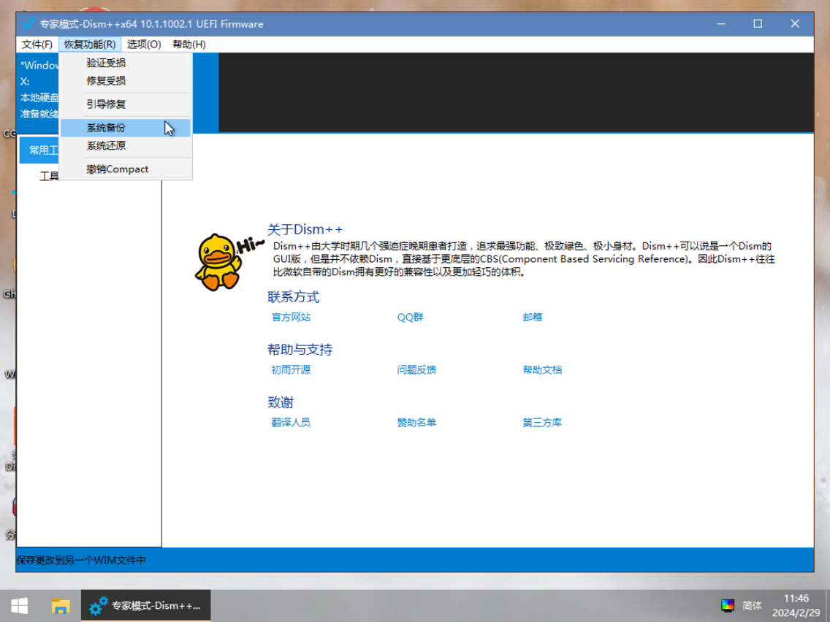Click the Dism++ gear icon in title bar
The width and height of the screenshot is (830, 622).
(x=28, y=24)
